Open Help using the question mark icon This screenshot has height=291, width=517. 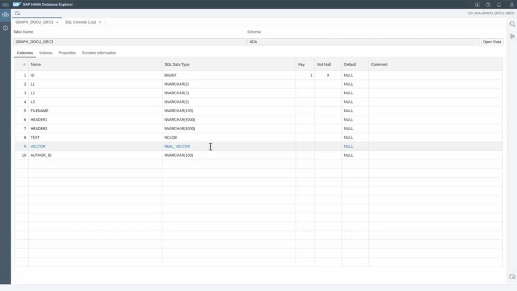point(489,4)
